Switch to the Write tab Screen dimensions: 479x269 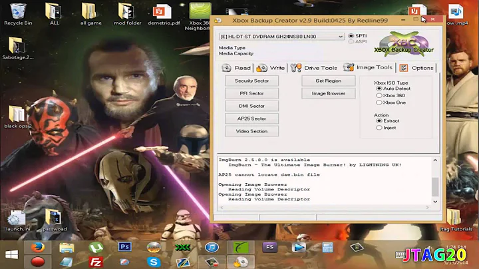pos(270,68)
